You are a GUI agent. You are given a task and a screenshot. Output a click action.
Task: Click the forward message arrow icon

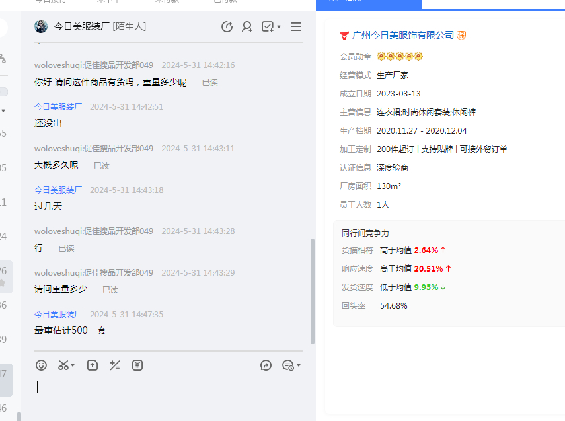click(x=266, y=365)
